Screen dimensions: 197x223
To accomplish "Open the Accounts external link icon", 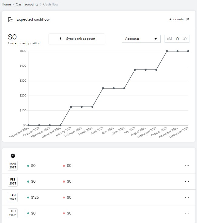I will point(188,19).
